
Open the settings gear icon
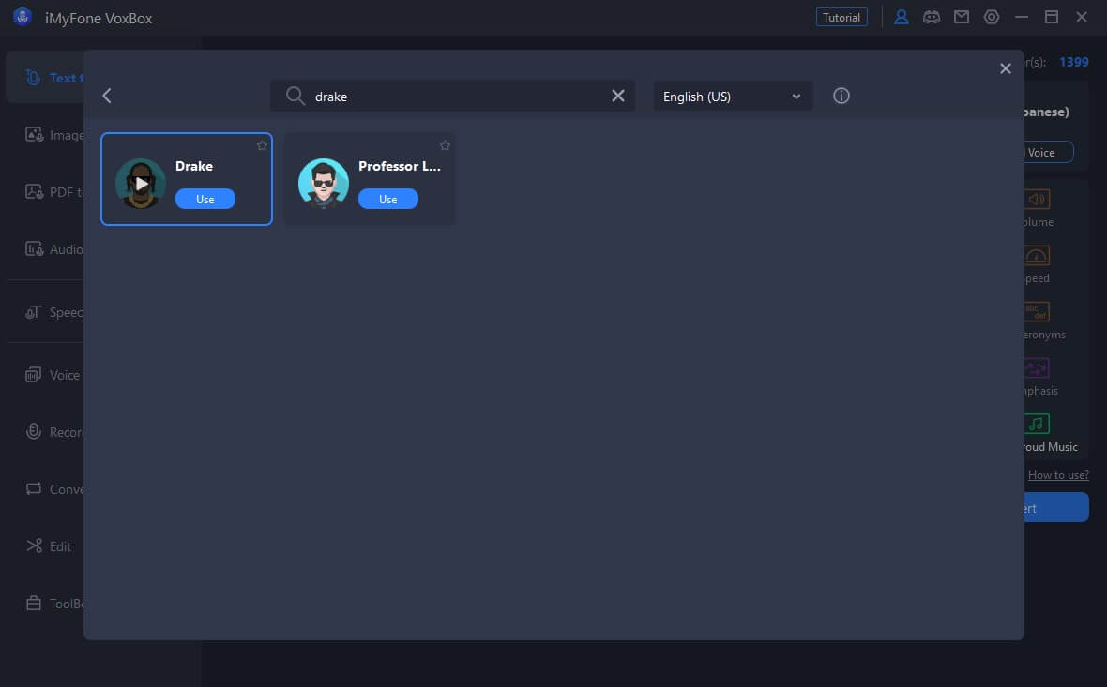pyautogui.click(x=992, y=17)
